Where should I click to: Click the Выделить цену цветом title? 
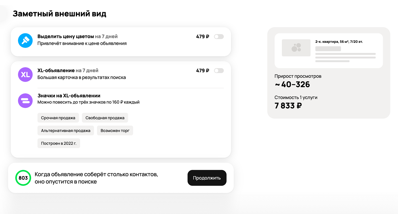click(x=66, y=36)
